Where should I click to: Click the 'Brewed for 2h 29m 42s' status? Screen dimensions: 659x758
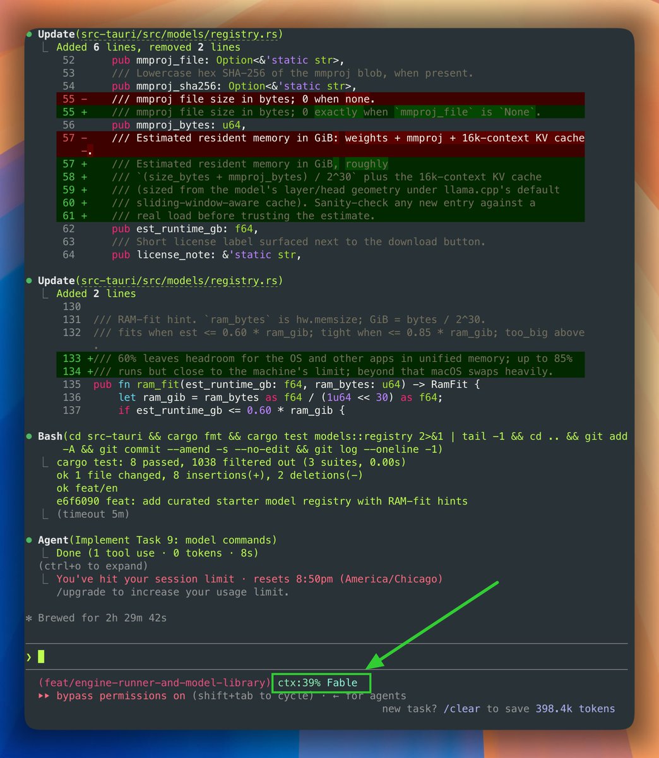point(102,618)
